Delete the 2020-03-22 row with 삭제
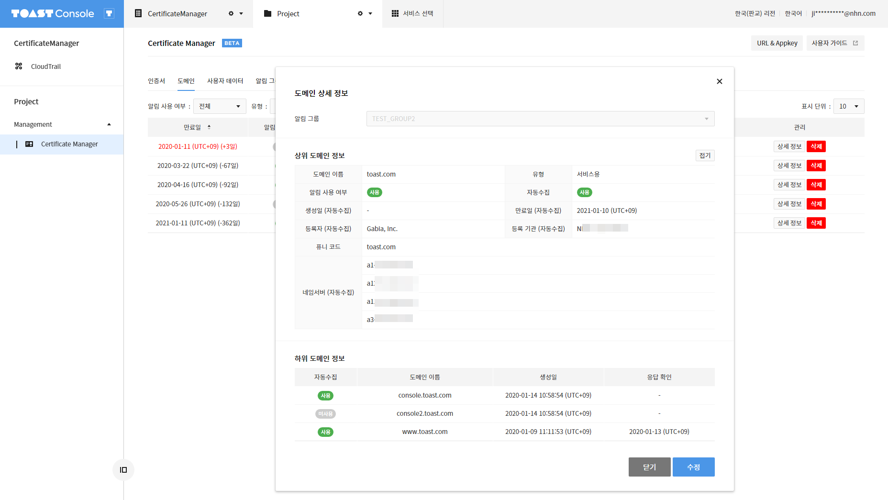888x500 pixels. click(x=816, y=166)
